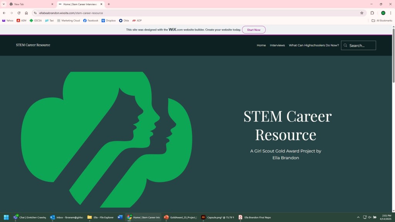Open the Facebook bookmark
The image size is (395, 222).
(x=91, y=20)
